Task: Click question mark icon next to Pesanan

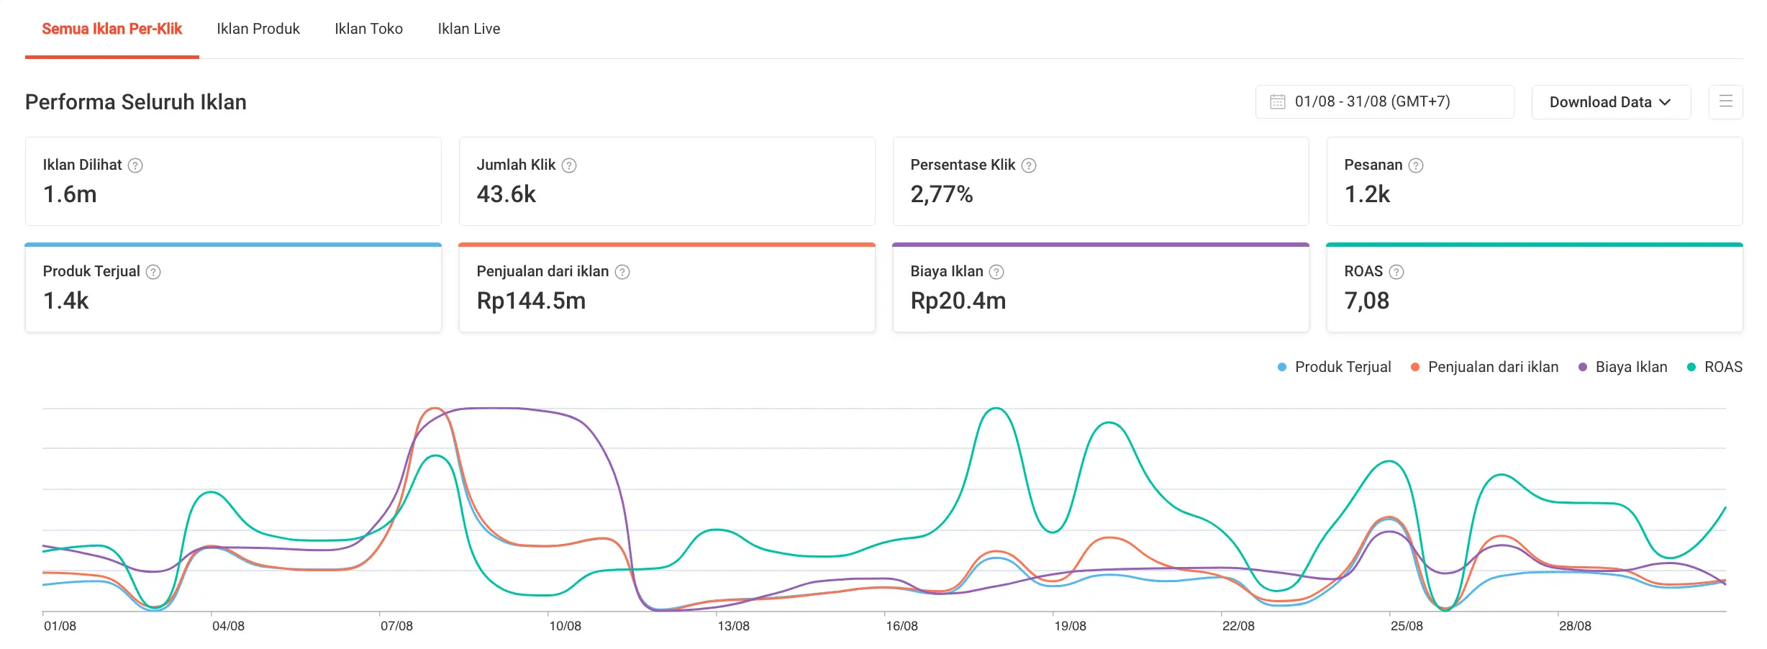Action: [x=1416, y=165]
